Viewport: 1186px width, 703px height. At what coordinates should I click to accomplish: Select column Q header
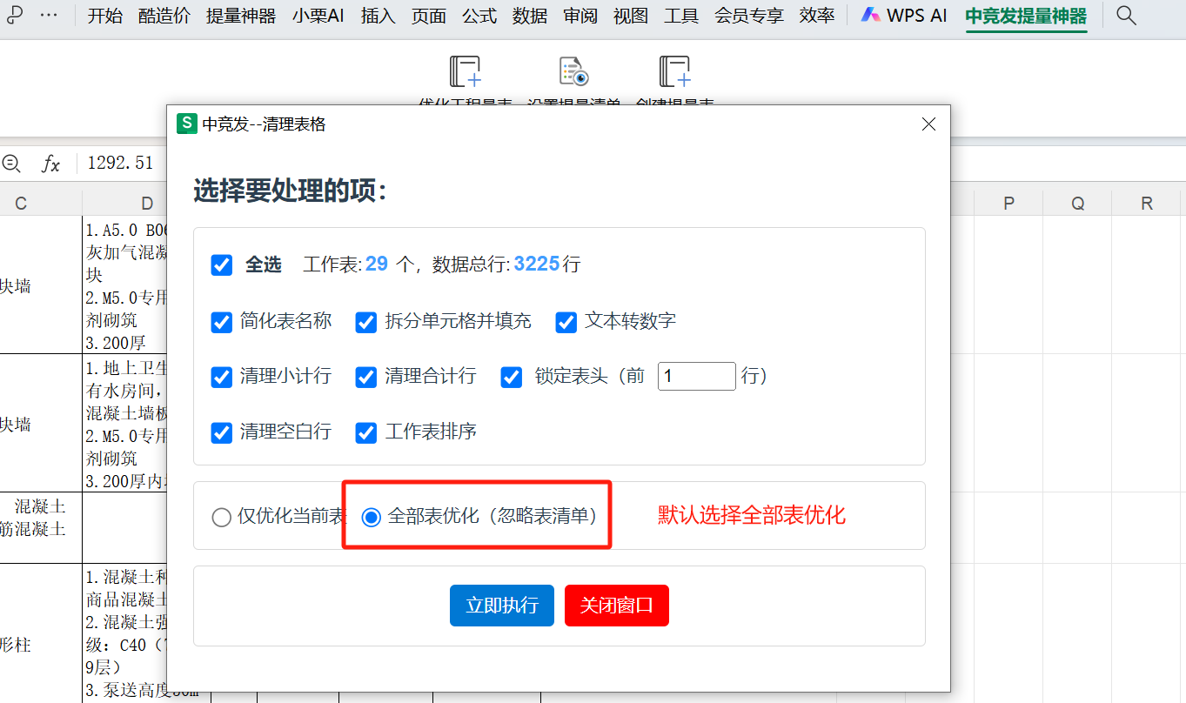coord(1078,203)
